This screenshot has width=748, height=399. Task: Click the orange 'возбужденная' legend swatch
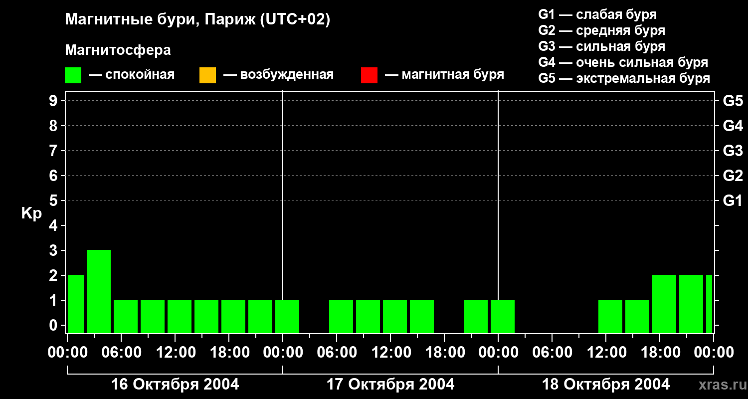(207, 75)
